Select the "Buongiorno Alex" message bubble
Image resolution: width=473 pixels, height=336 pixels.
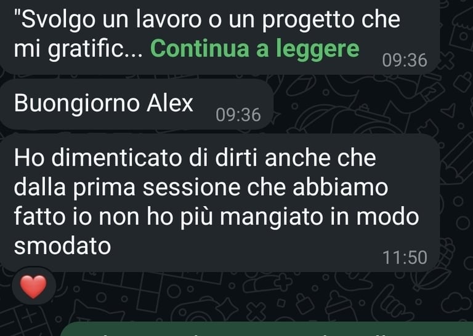136,105
